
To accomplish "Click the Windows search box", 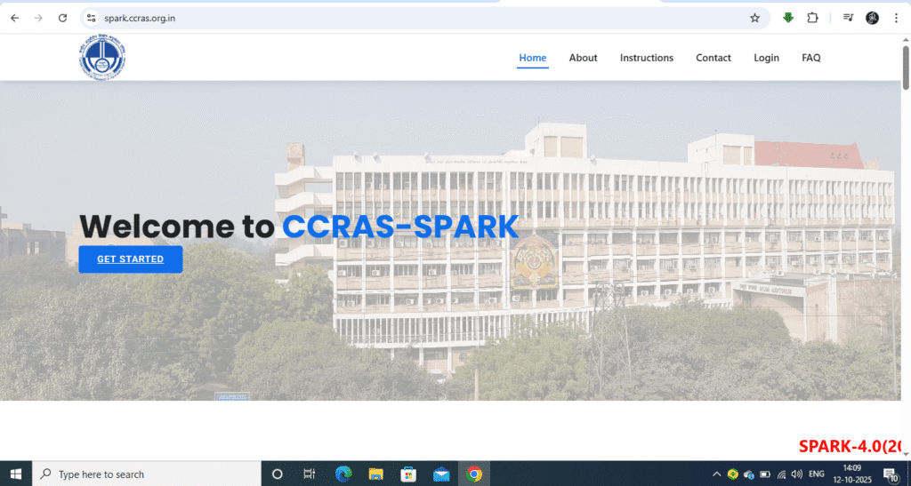I will [147, 474].
